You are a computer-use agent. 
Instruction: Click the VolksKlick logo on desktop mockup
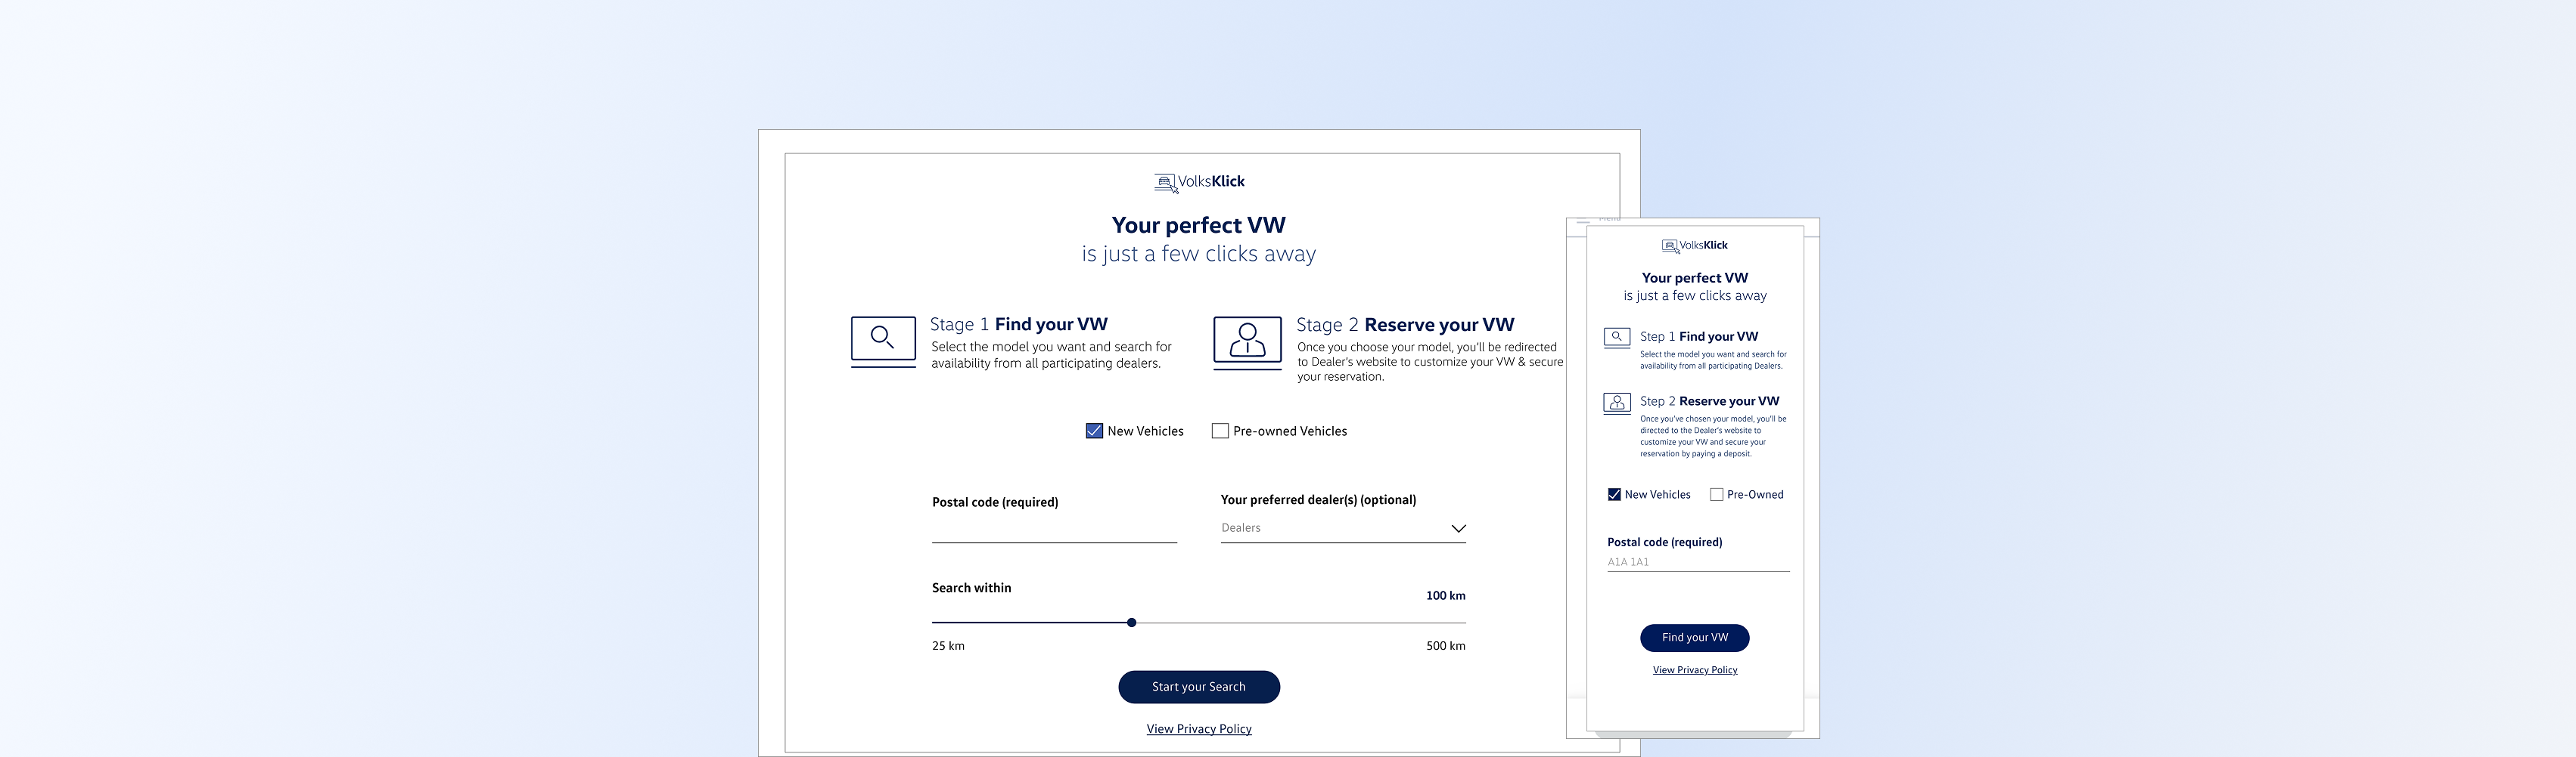click(x=1199, y=182)
